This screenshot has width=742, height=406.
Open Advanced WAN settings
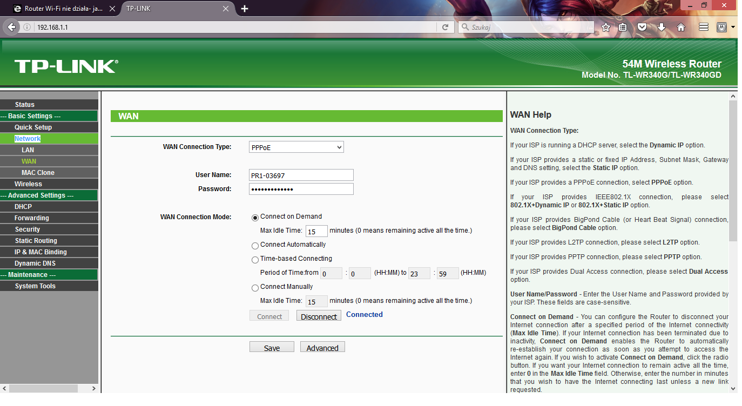click(x=322, y=347)
